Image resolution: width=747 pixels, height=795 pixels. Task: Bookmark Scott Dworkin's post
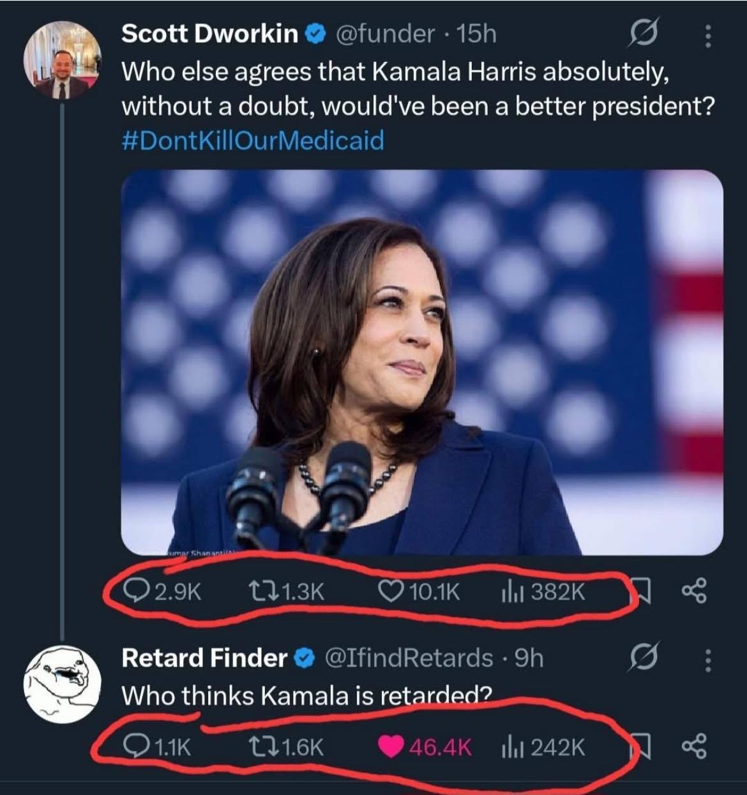(642, 592)
